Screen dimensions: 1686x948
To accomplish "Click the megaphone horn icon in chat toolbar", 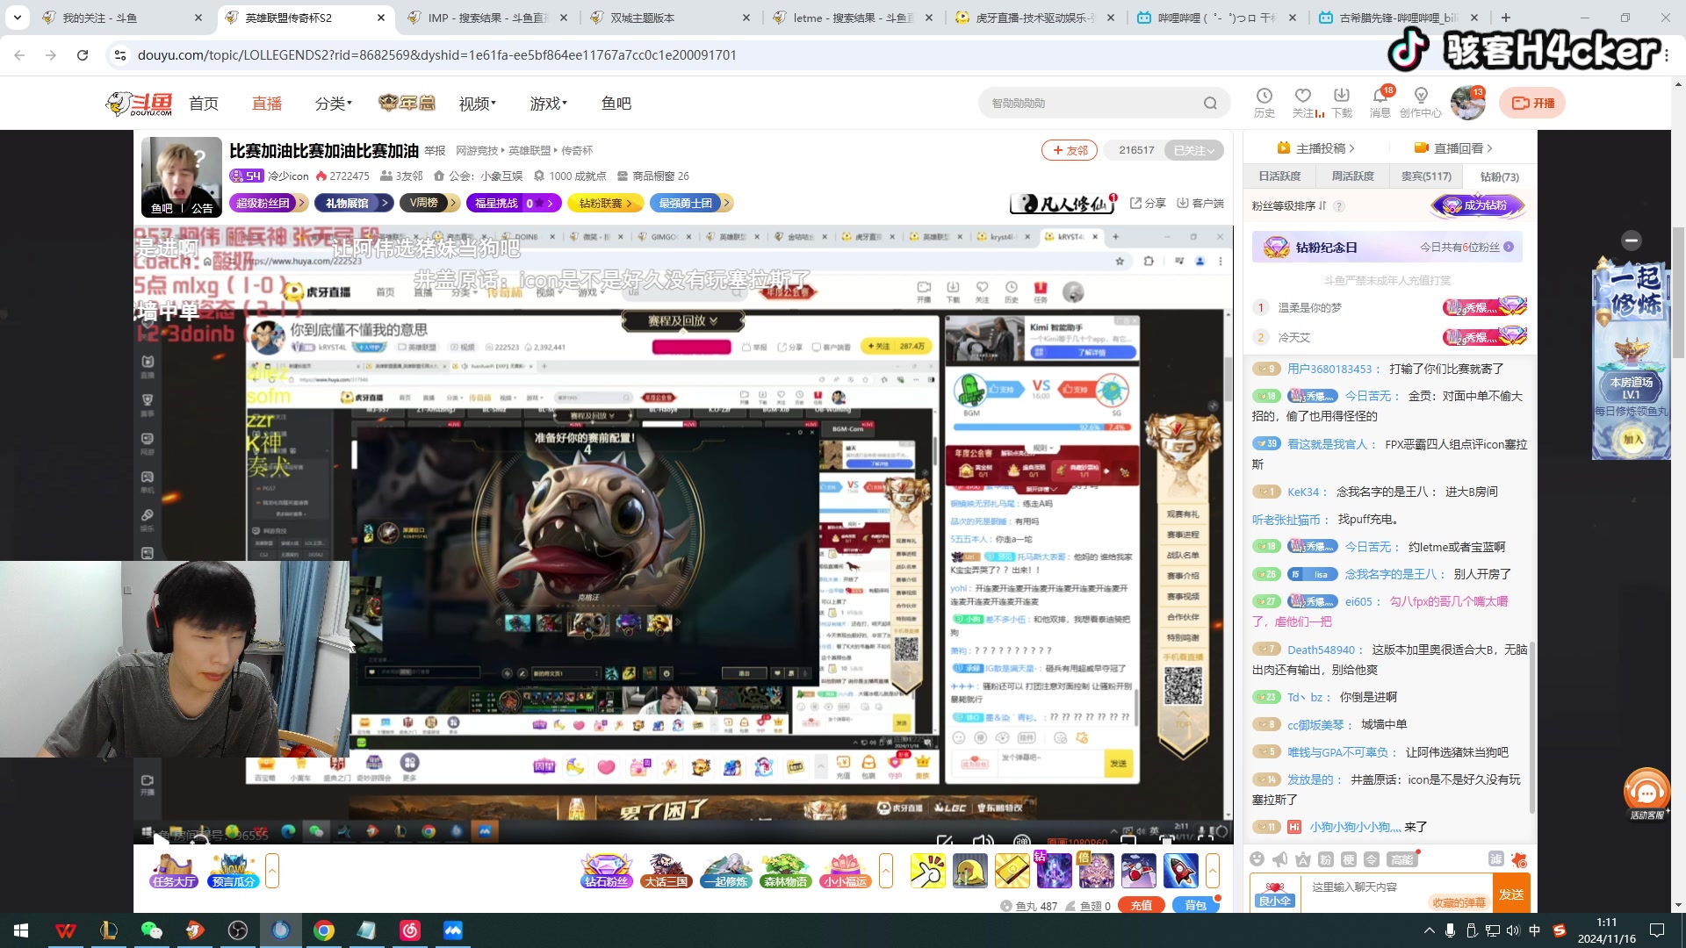I will click(x=1280, y=859).
